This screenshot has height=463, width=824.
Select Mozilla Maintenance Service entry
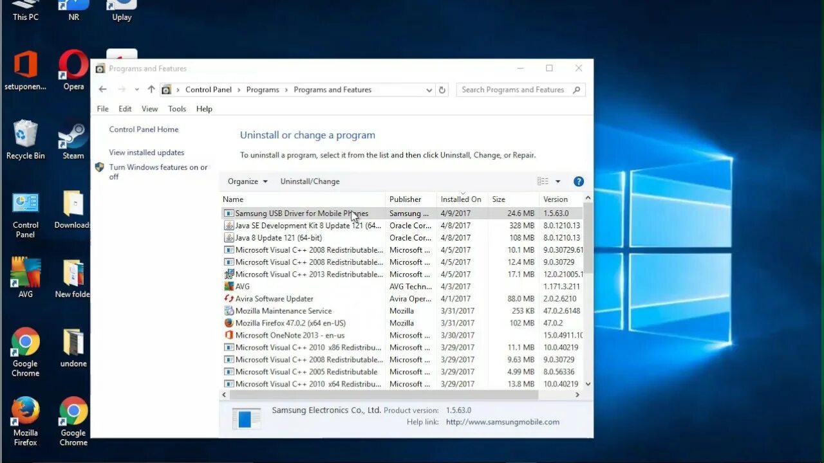[x=402, y=311]
